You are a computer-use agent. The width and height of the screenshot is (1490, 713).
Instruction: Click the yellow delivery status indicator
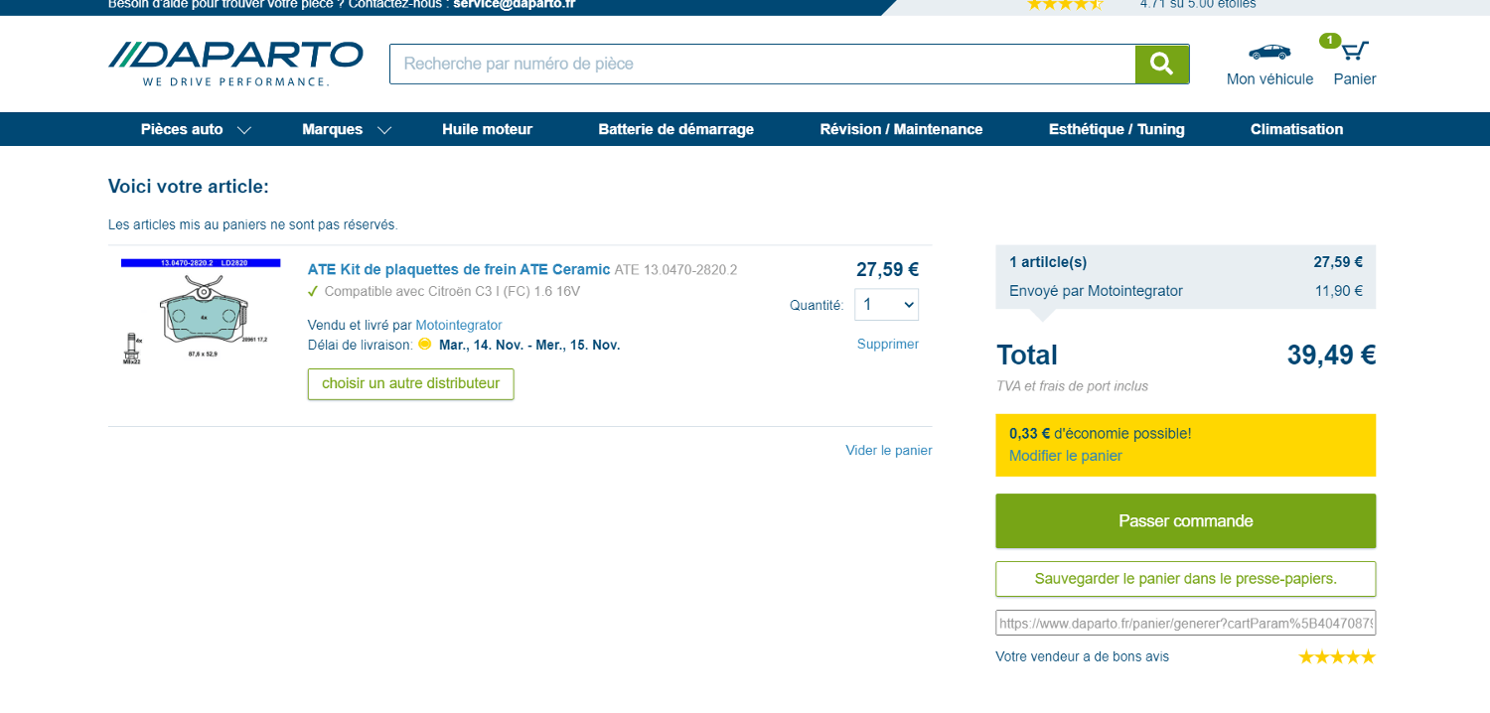point(425,345)
